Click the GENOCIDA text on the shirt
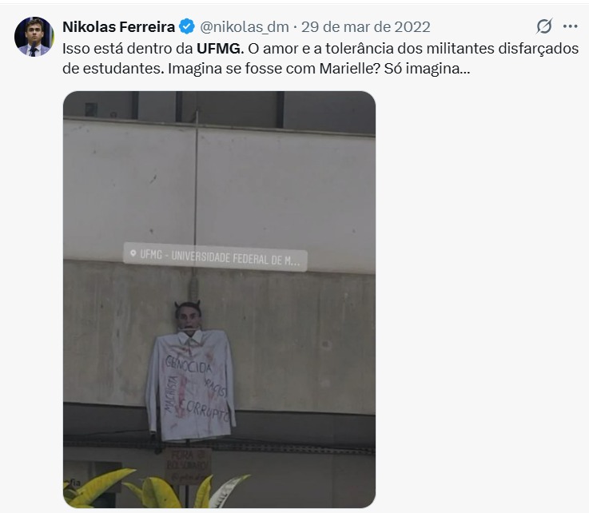 coord(189,364)
